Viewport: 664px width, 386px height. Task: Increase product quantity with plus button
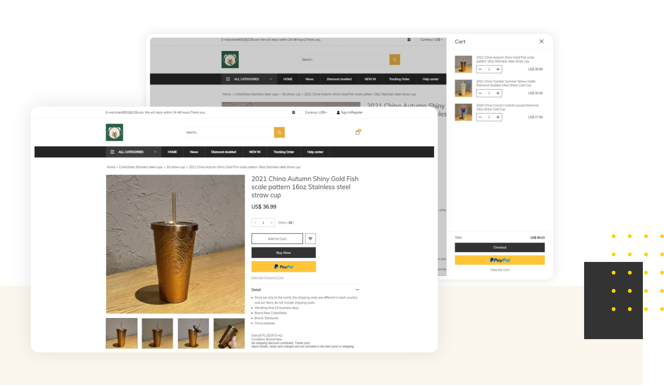pyautogui.click(x=271, y=223)
